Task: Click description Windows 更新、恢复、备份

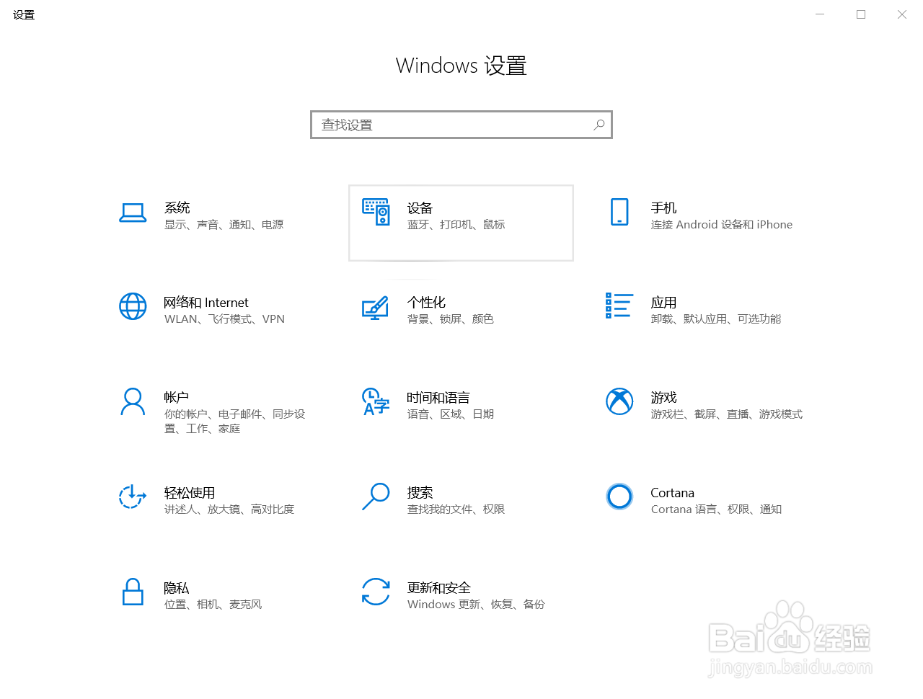Action: [x=476, y=605]
